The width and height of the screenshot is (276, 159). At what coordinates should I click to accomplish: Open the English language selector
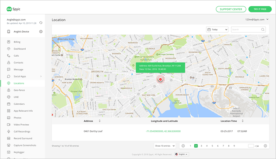pyautogui.click(x=182, y=154)
